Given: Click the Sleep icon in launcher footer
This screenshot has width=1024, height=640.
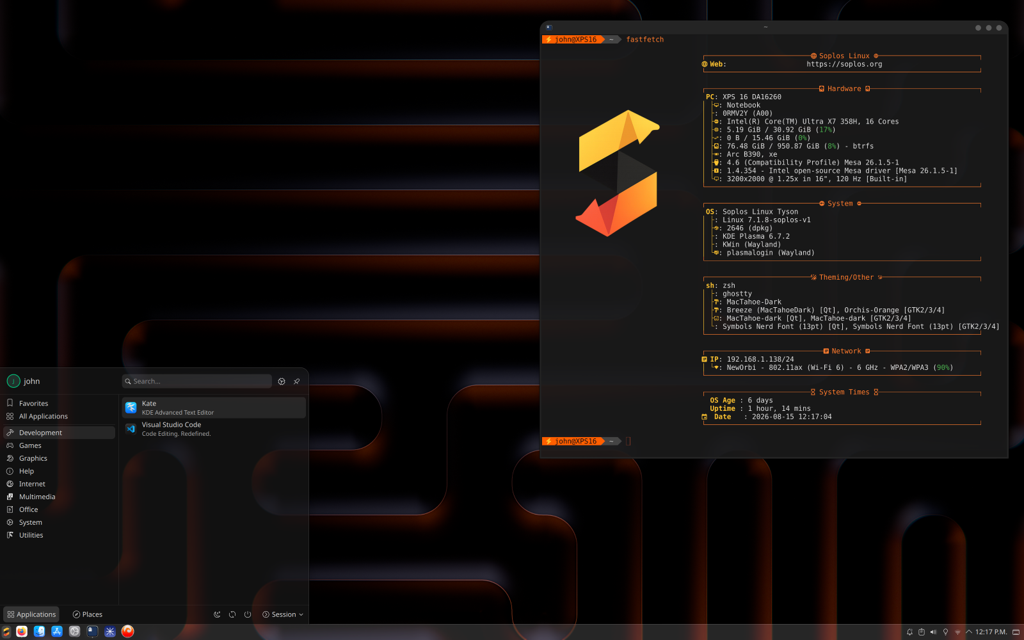Looking at the screenshot, I should [217, 614].
